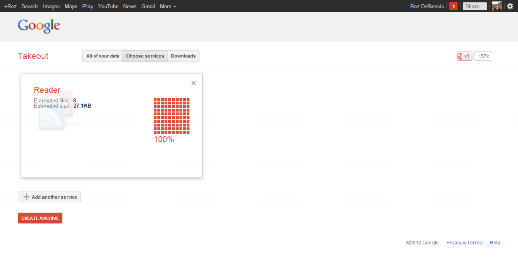
Task: Click the plus icon in Add another service
Action: [x=26, y=197]
